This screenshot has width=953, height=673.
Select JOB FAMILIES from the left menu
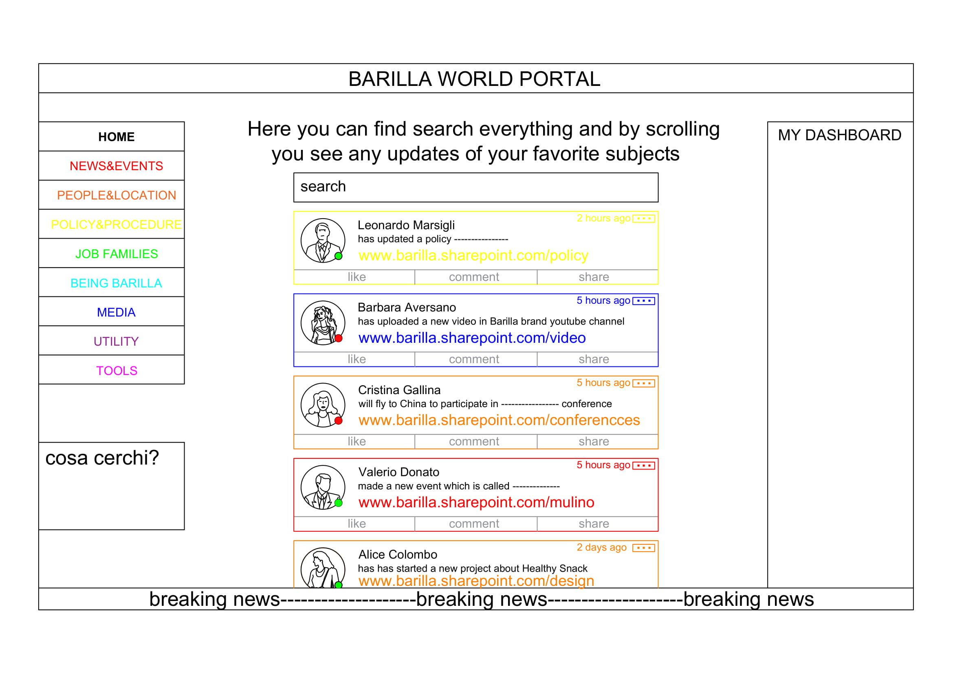pyautogui.click(x=116, y=254)
